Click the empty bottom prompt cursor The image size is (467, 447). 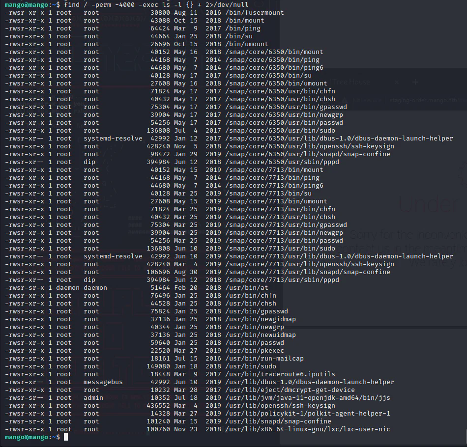click(66, 437)
